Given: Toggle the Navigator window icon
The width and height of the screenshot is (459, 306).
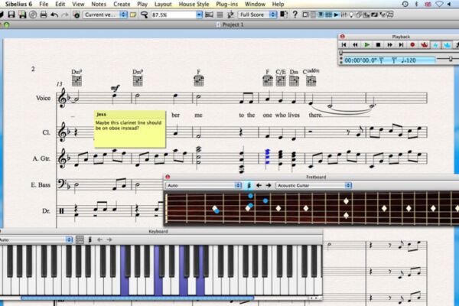Looking at the screenshot, I should click(x=305, y=15).
